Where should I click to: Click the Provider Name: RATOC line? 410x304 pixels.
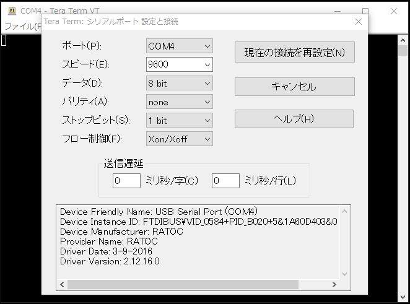click(x=109, y=241)
